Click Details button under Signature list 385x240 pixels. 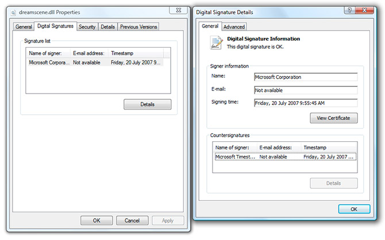pos(147,104)
